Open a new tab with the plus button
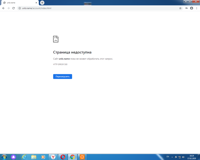Viewport: 200px width, 160px height. (x=42, y=2)
